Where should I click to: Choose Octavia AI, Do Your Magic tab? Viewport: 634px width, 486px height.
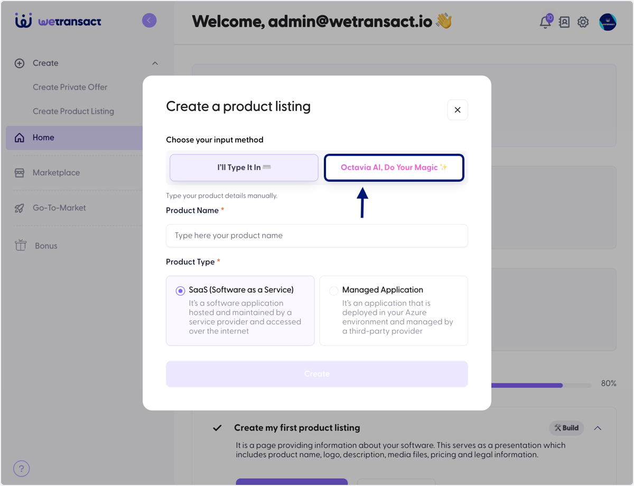click(x=394, y=167)
